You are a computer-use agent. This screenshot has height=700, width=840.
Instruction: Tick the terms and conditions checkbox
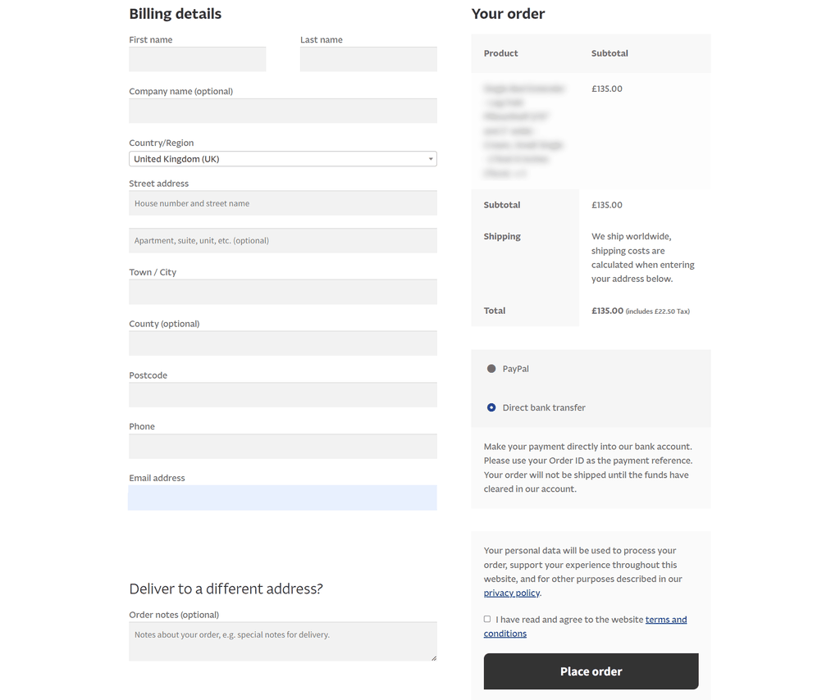point(487,619)
